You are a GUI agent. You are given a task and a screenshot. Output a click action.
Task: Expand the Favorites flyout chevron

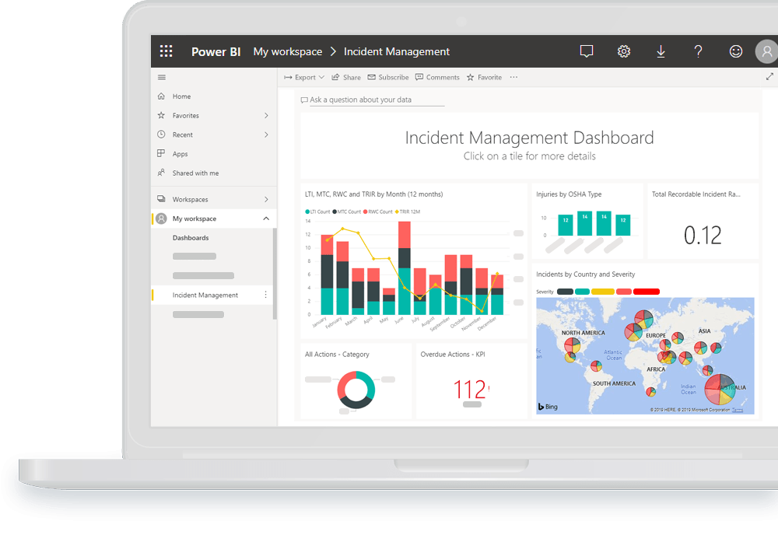pyautogui.click(x=266, y=116)
